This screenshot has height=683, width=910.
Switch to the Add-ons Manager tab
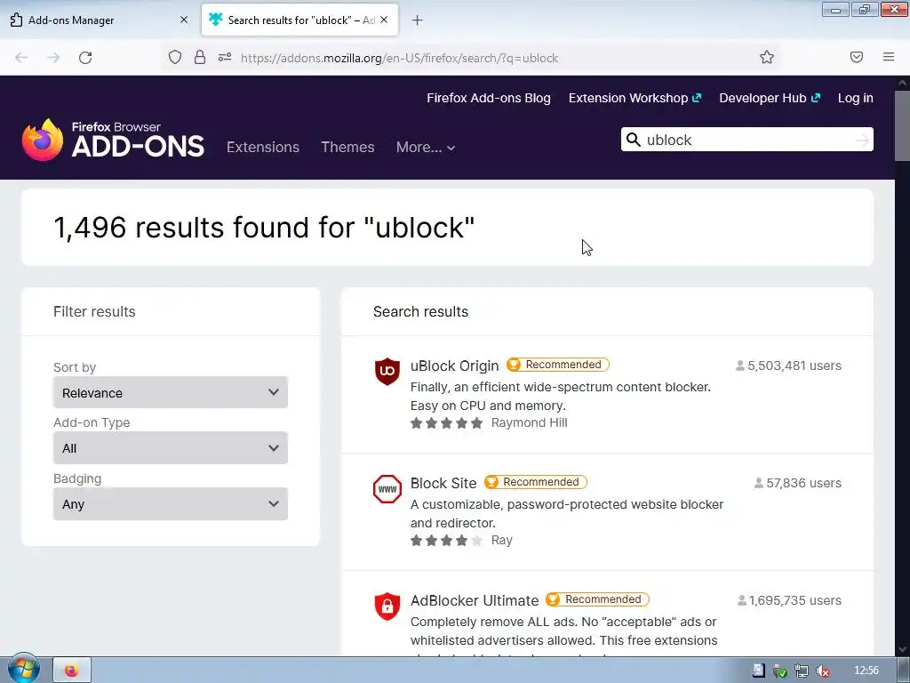pyautogui.click(x=100, y=20)
